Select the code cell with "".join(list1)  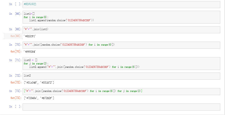(x=121, y=29)
